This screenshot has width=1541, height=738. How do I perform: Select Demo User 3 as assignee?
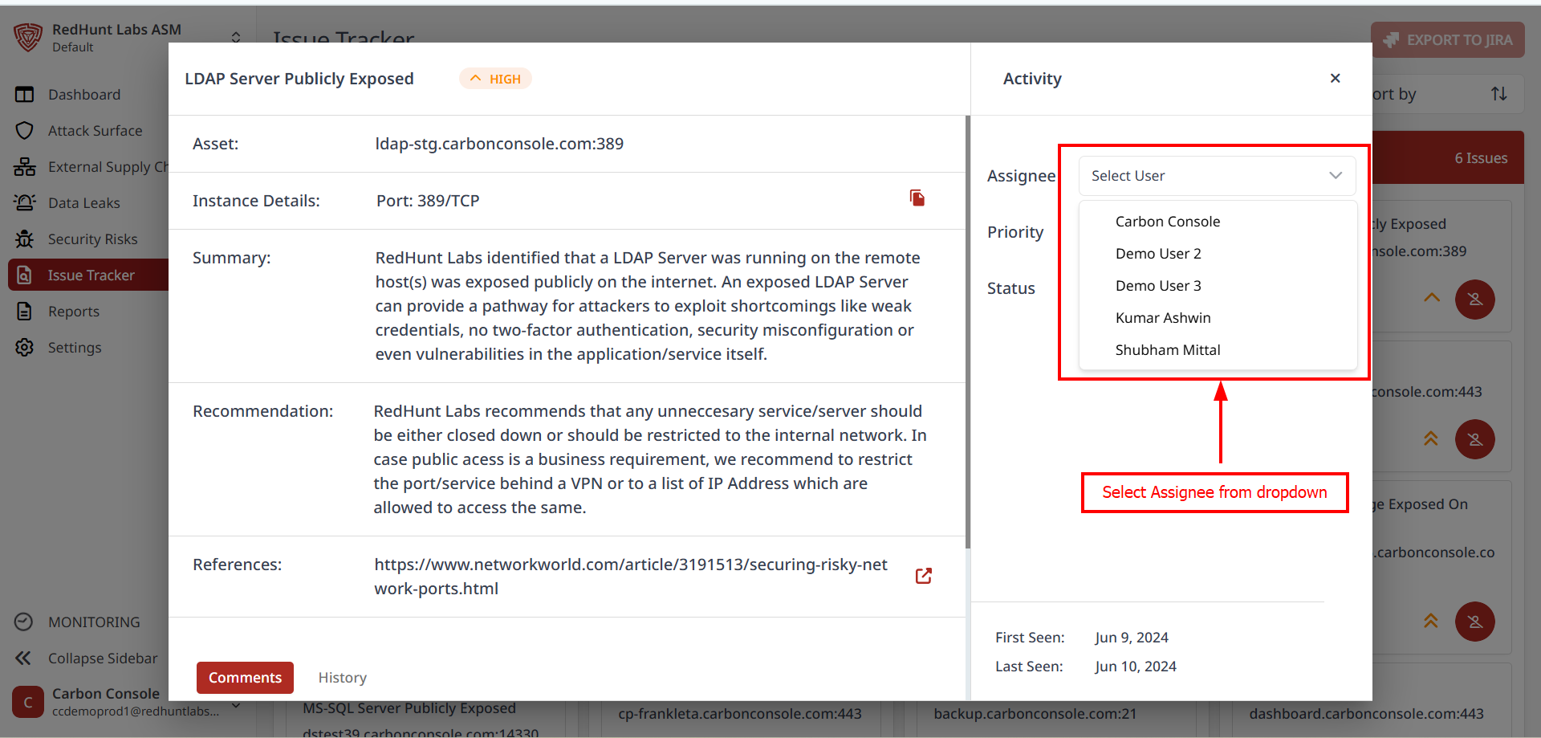click(x=1218, y=286)
